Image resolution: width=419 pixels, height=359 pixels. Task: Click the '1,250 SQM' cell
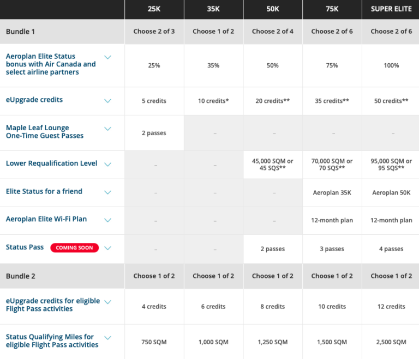[273, 342]
